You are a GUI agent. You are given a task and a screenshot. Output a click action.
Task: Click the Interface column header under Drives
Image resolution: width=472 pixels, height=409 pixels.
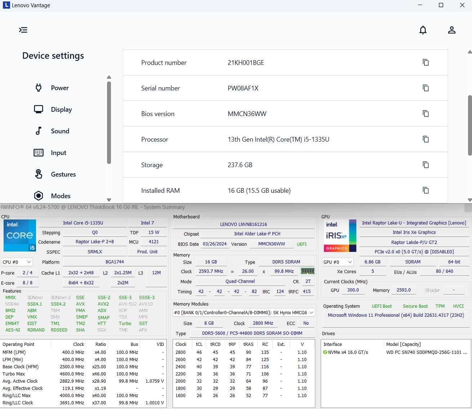coord(333,344)
